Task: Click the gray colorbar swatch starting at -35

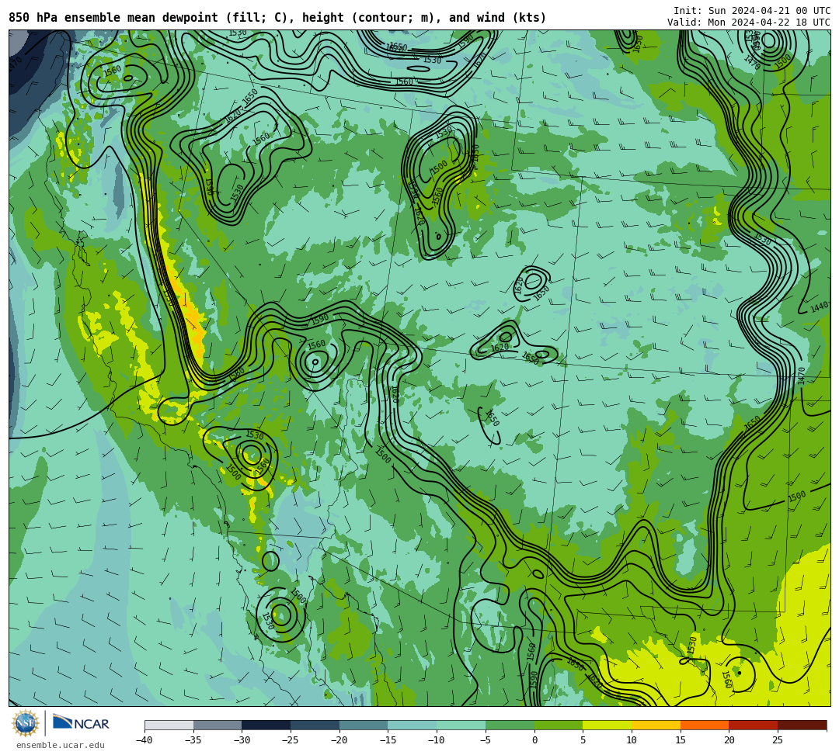Action: tap(218, 725)
